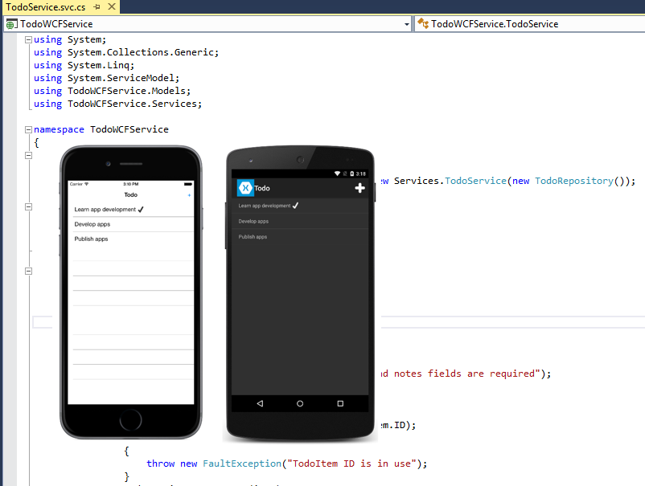The width and height of the screenshot is (645, 486).
Task: Toggle the checkmark on Android Learn app development item
Action: click(x=295, y=206)
